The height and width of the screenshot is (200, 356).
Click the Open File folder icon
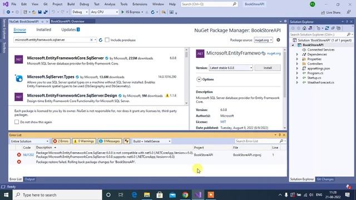coord(34,12)
